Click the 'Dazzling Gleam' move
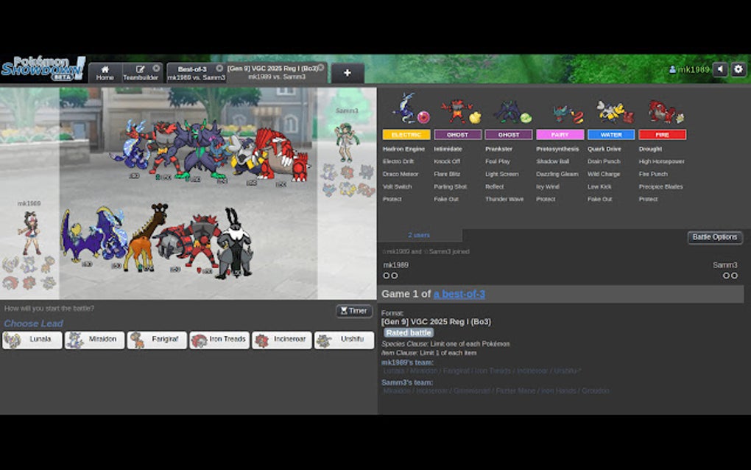 (x=557, y=174)
